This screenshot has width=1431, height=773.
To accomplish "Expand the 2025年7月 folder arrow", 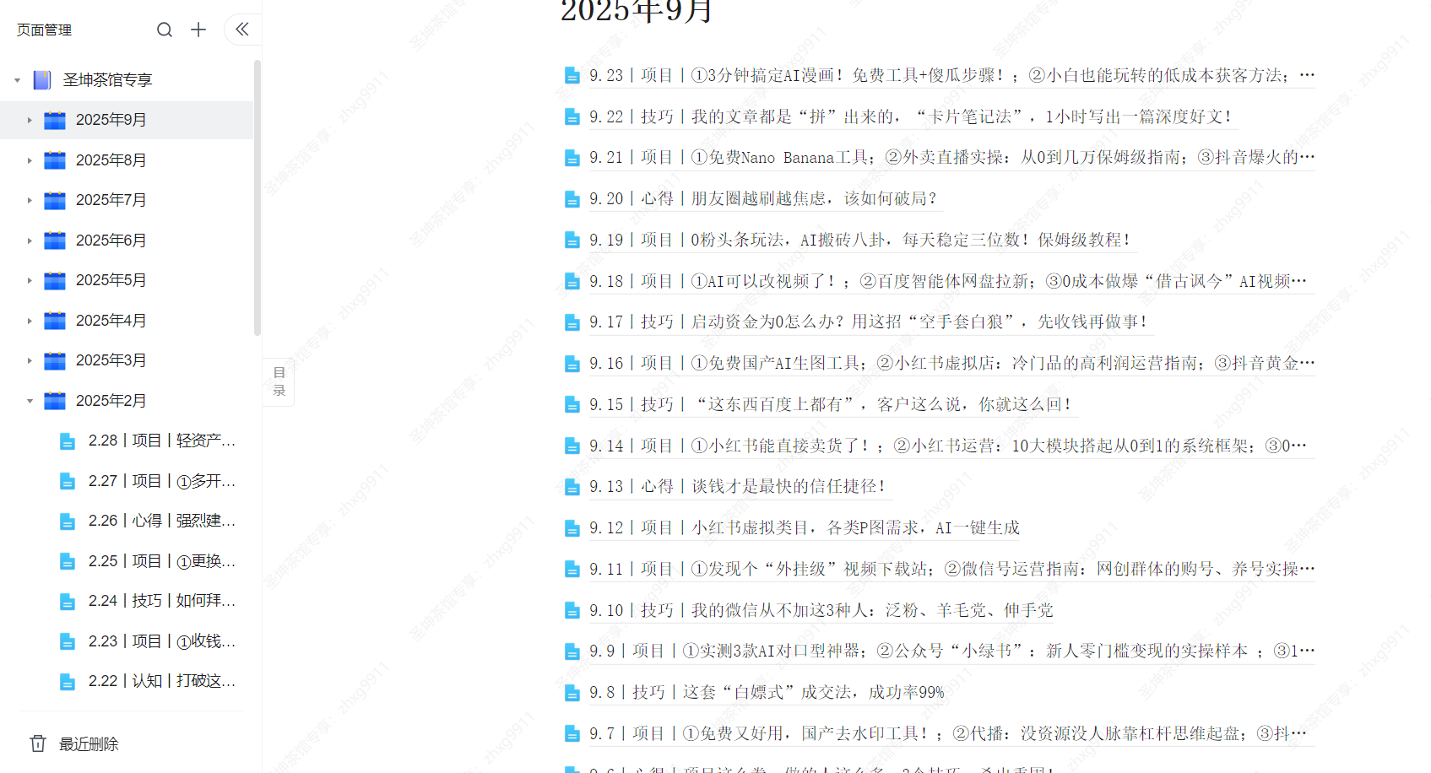I will pos(30,200).
